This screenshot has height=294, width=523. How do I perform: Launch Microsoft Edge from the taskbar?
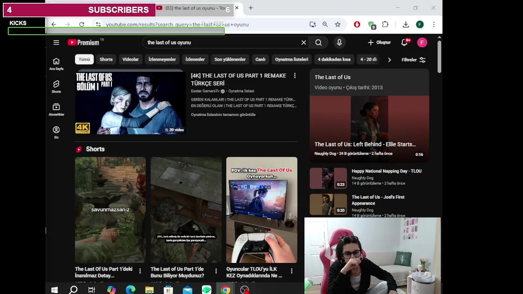tap(130, 290)
